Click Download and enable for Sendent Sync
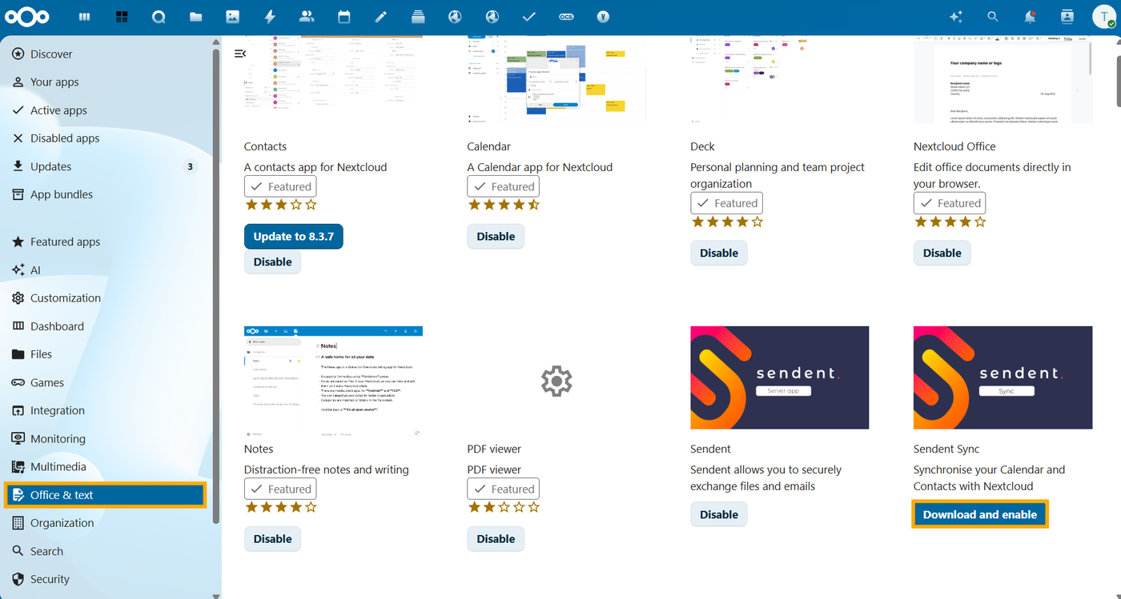The width and height of the screenshot is (1121, 599). (980, 514)
